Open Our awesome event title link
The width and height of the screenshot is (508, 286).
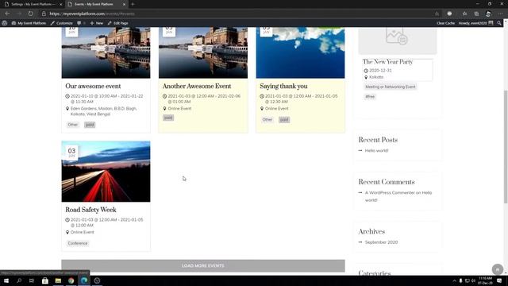(93, 86)
